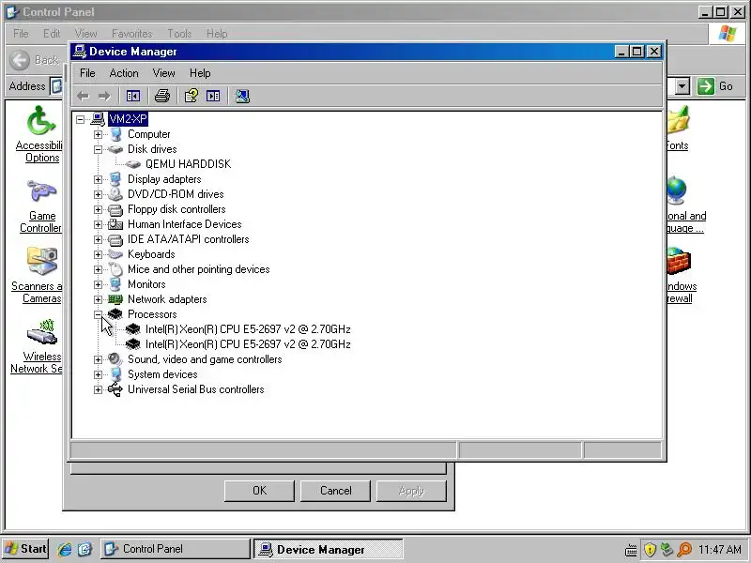This screenshot has height=563, width=751.
Task: Open the View menu in Device Manager
Action: click(163, 73)
